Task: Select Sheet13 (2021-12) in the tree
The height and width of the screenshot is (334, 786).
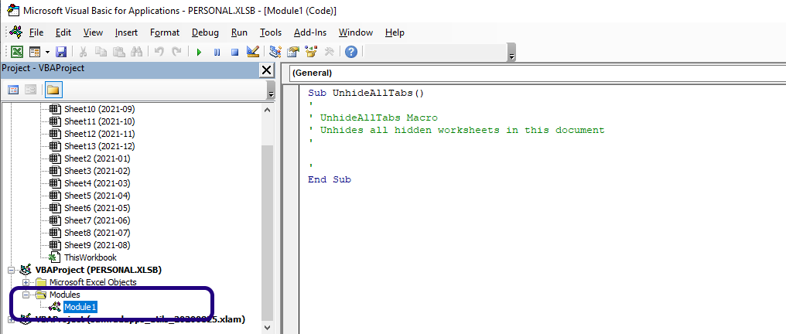Action: [99, 146]
